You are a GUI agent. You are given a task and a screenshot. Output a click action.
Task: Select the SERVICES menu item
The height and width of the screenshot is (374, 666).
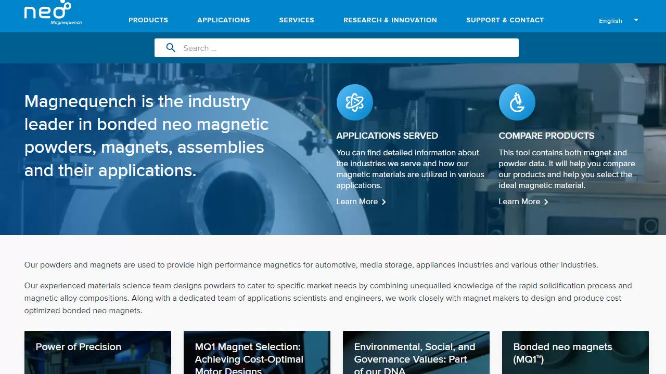(297, 20)
